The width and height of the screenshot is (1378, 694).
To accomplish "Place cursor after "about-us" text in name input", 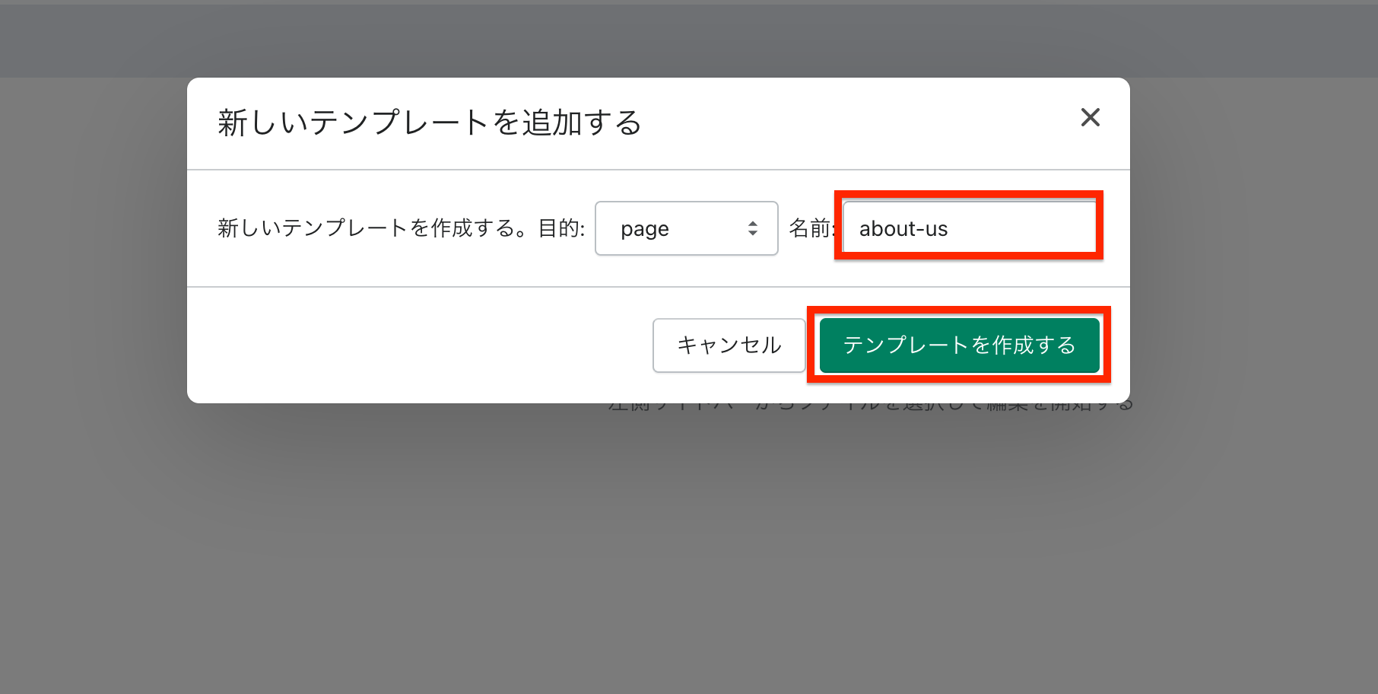I will click(949, 229).
